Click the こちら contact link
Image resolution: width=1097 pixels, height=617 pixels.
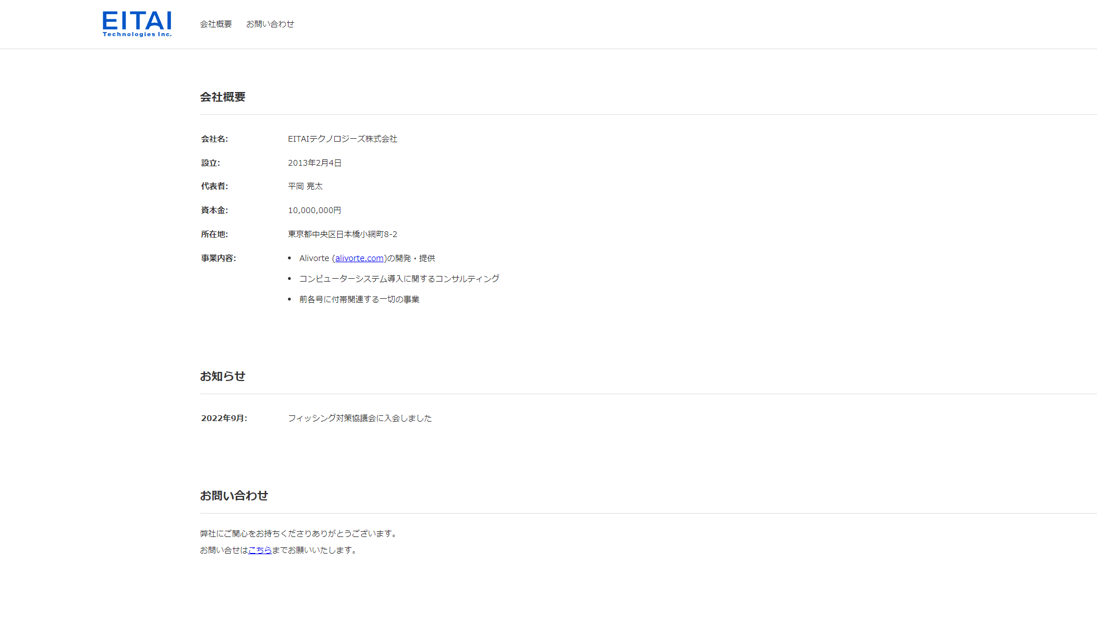[260, 550]
